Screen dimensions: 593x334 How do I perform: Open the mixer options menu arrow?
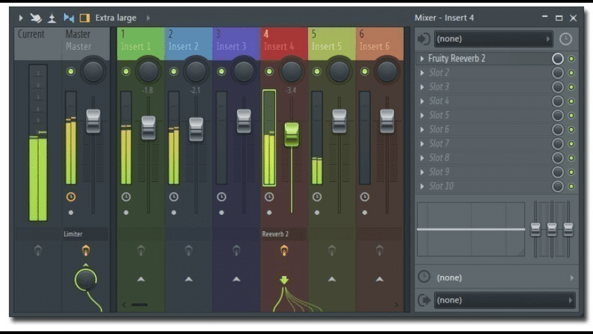coord(20,18)
